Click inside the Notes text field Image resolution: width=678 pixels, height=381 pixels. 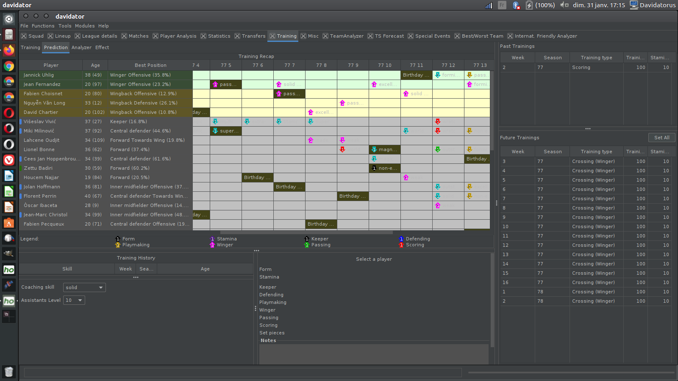[374, 354]
